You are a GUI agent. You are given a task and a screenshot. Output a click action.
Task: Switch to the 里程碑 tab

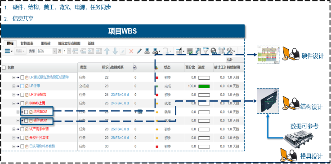45,43
